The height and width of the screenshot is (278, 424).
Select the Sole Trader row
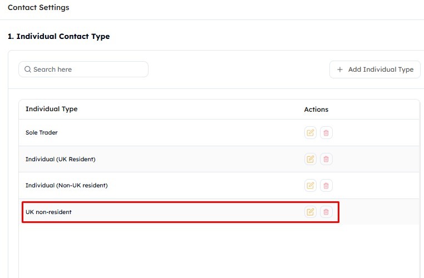(219, 133)
